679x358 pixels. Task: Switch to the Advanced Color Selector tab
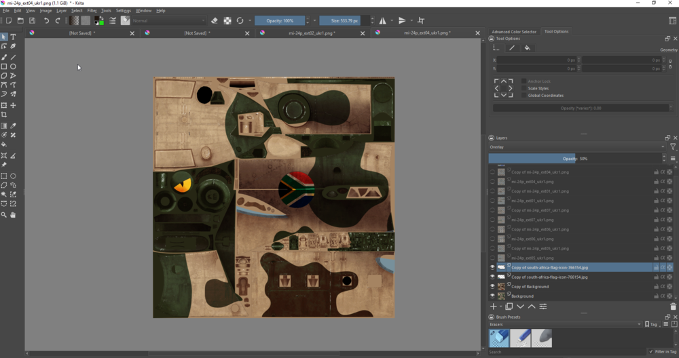(x=514, y=32)
